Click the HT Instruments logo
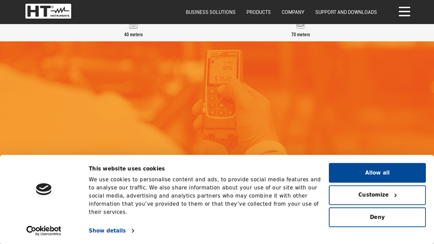434x244 pixels. point(48,11)
